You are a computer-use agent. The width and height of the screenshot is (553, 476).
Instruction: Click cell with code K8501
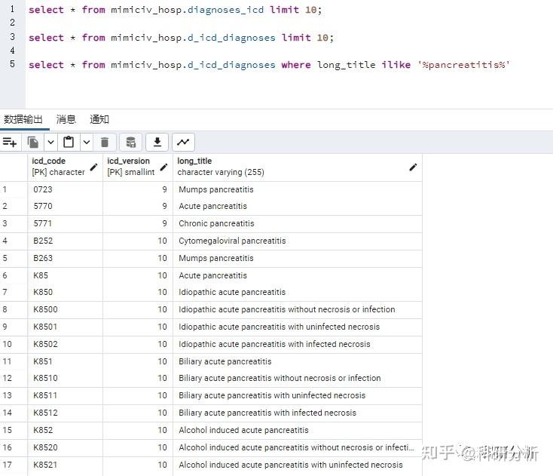pos(65,327)
